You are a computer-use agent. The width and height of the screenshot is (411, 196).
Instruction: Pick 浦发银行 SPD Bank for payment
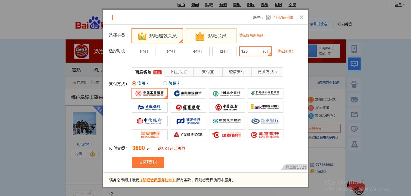point(188,121)
